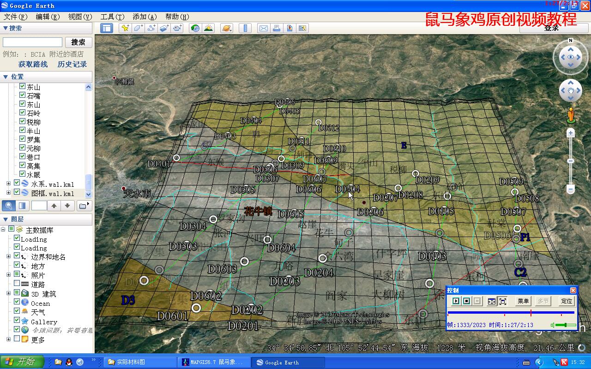Add a placemark with the pushpin tool
Image resolution: width=591 pixels, height=369 pixels.
(125, 28)
